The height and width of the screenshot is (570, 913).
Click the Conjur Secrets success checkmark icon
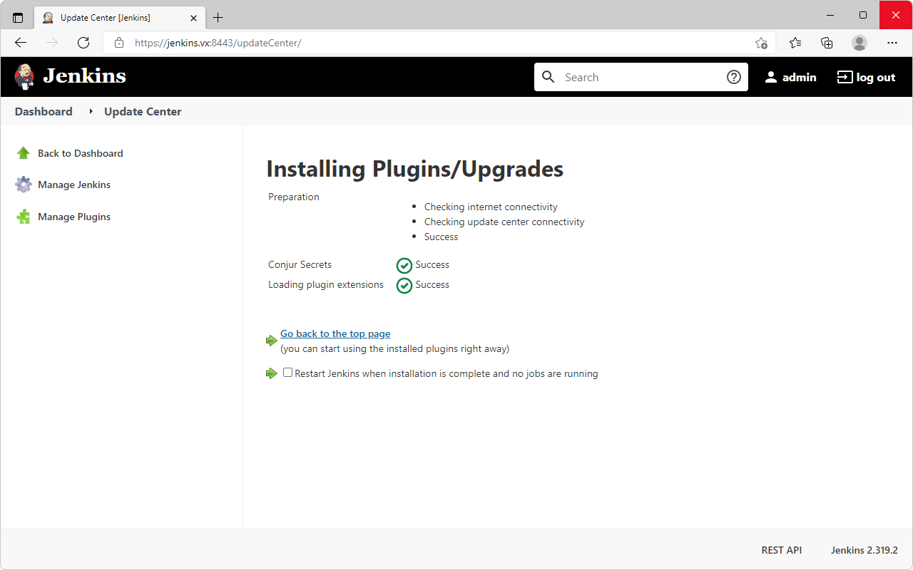pos(404,266)
